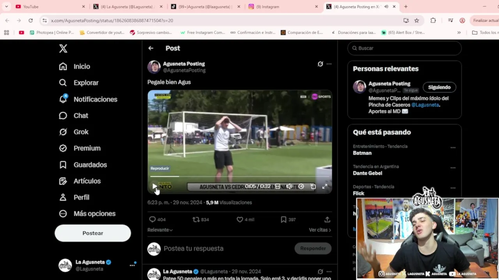499x280 pixels.
Task: Open the Relevante sort dropdown
Action: tap(160, 230)
